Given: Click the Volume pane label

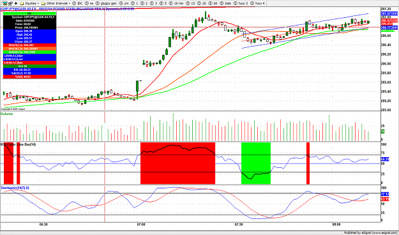Looking at the screenshot, I should coord(6,114).
